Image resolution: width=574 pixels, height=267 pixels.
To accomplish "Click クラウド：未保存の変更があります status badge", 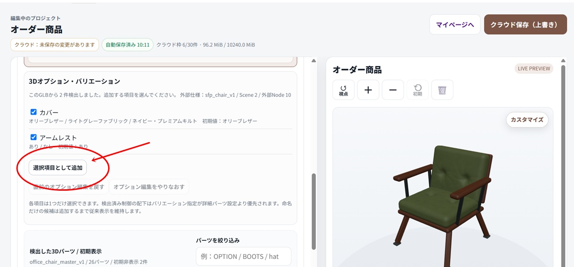I will pyautogui.click(x=55, y=45).
